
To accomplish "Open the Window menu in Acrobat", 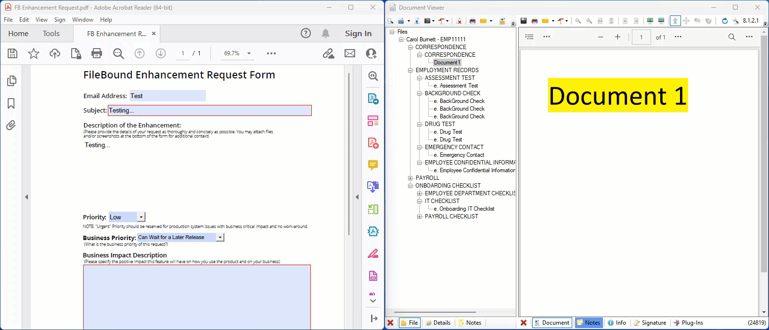I will pyautogui.click(x=83, y=20).
